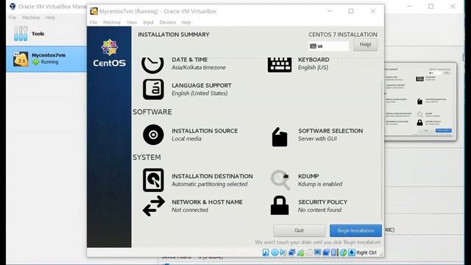
Task: Close the Mycentos7vm VM window
Action: (x=373, y=11)
